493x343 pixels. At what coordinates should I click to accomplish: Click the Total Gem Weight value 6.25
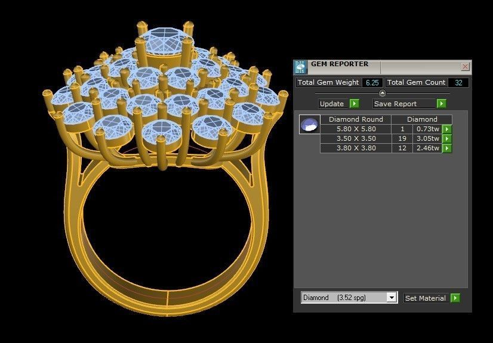[x=372, y=82]
